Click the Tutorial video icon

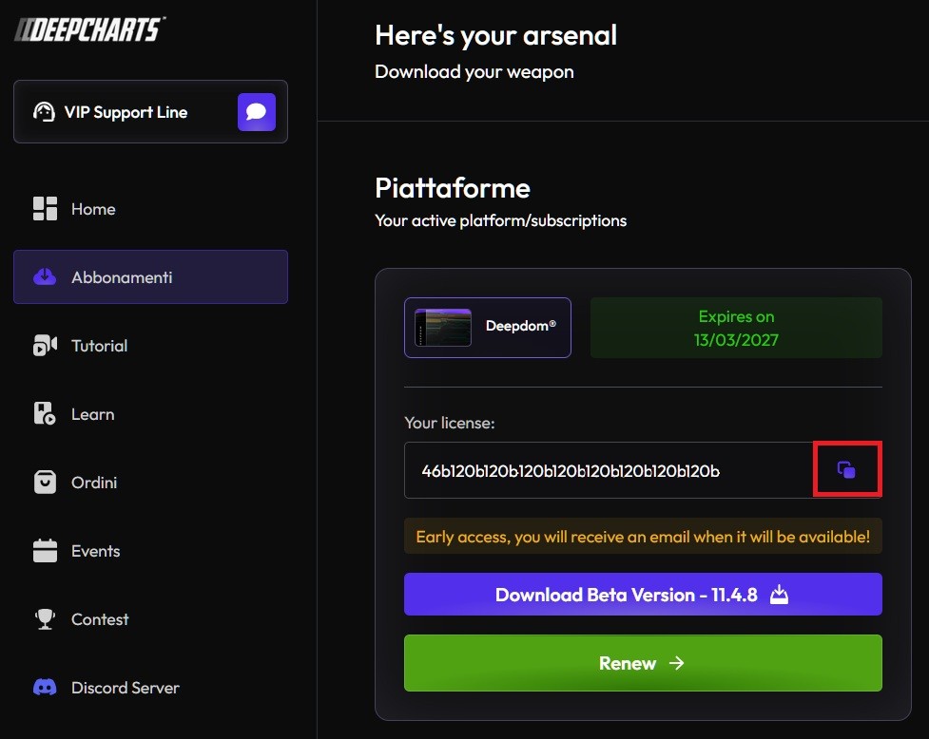pyautogui.click(x=45, y=346)
